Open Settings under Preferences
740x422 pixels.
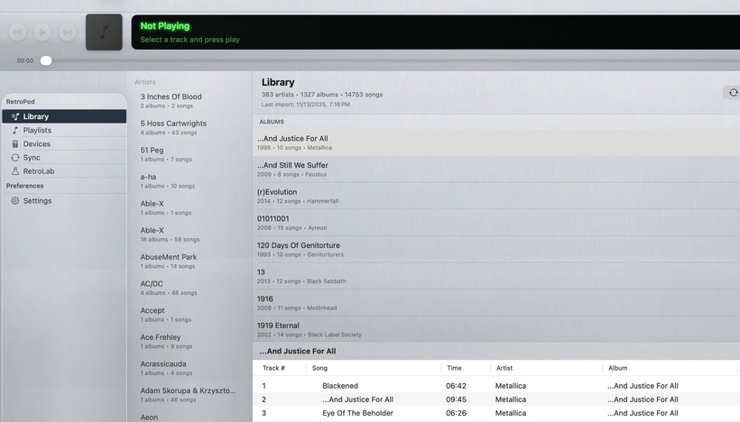coord(37,200)
